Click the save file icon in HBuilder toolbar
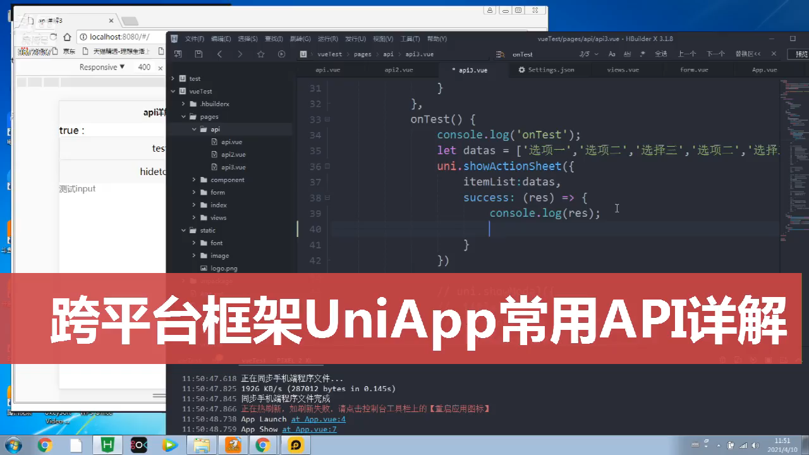 tap(198, 54)
